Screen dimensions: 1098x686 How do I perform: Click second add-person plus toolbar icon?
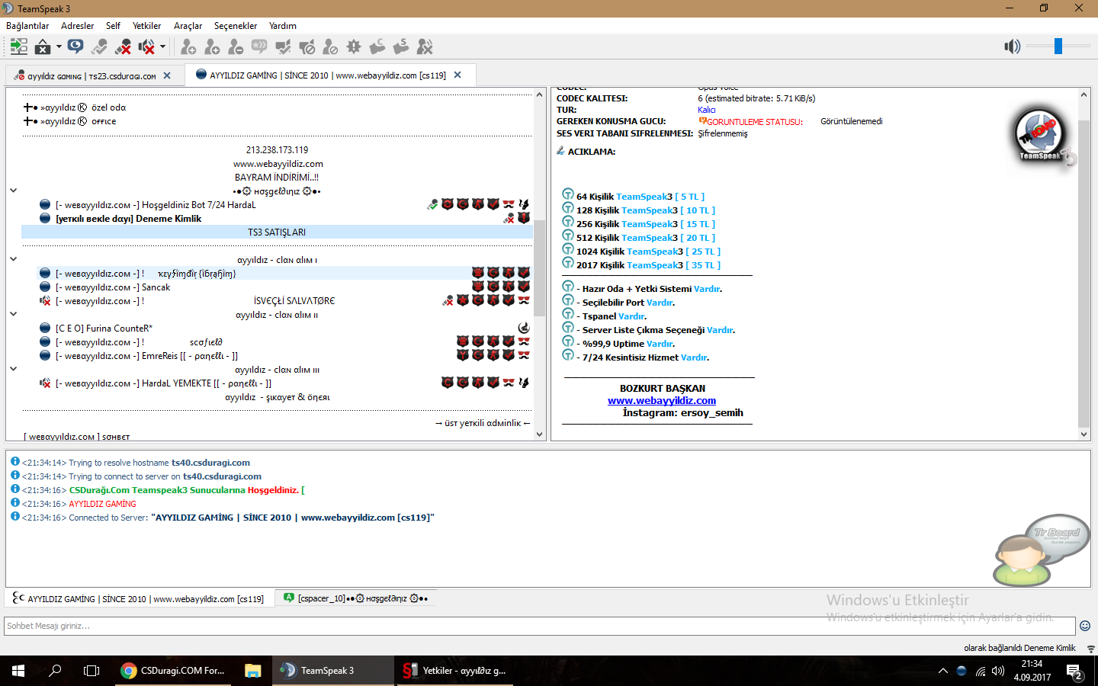[x=212, y=47]
